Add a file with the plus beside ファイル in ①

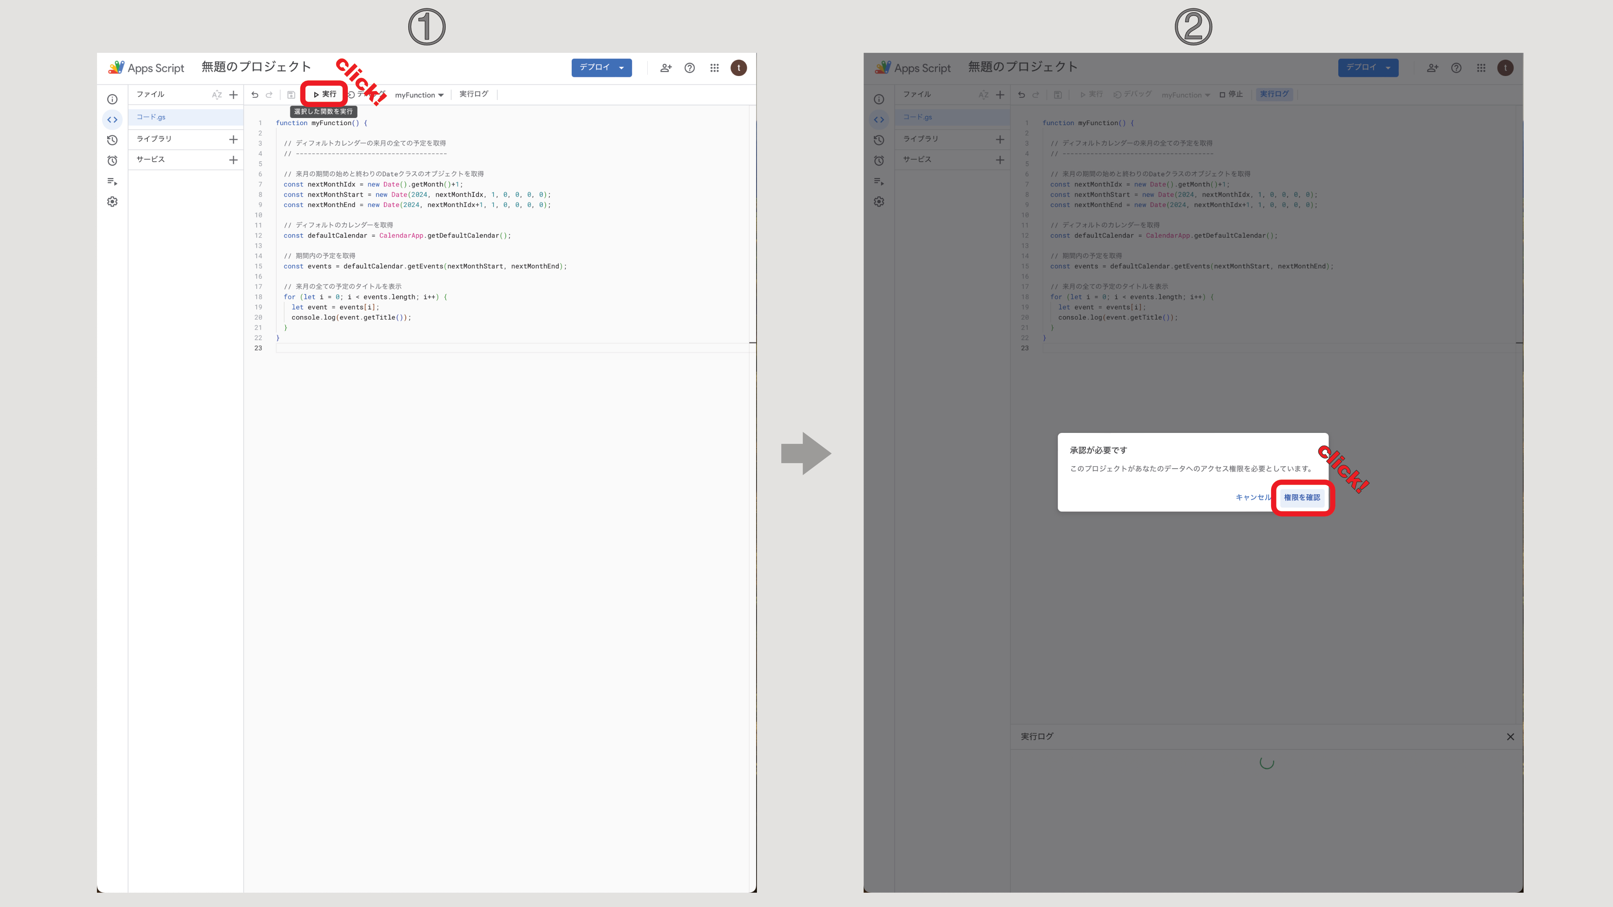(x=234, y=95)
